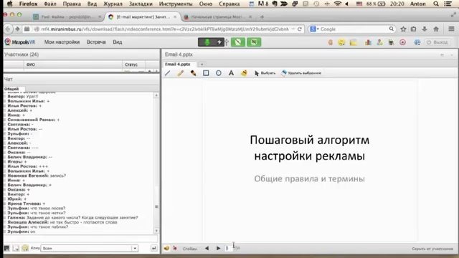
Task: Open the "Встреча" menu
Action: tap(96, 42)
